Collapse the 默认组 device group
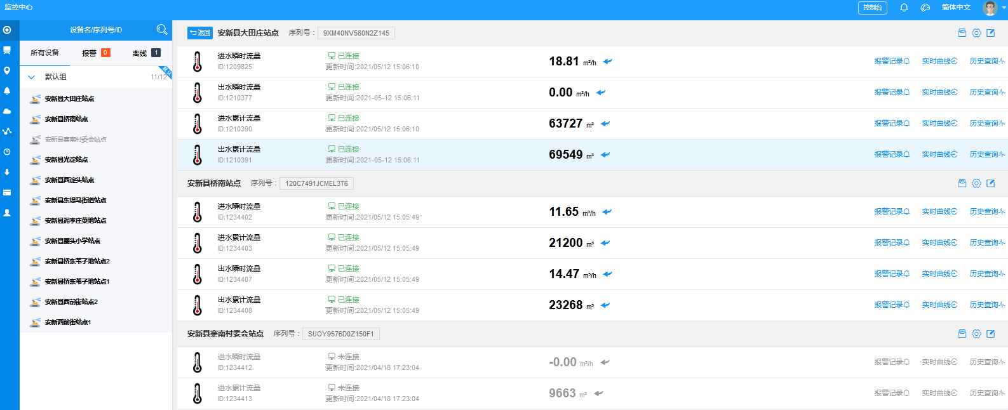This screenshot has width=1008, height=410. tap(31, 77)
